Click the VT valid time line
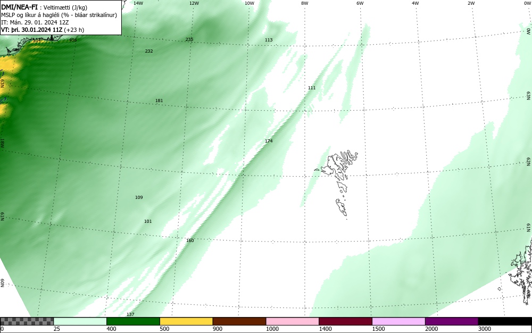 tap(43, 30)
